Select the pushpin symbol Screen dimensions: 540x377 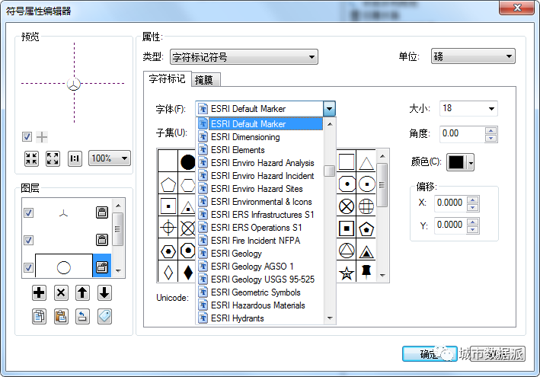pos(366,272)
